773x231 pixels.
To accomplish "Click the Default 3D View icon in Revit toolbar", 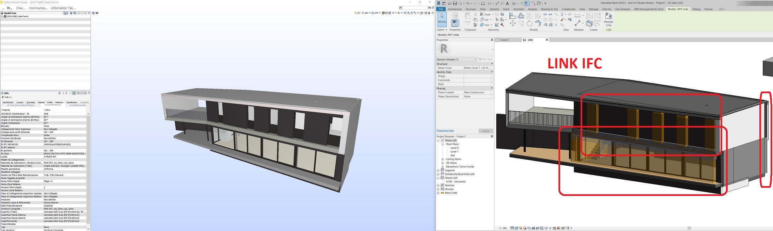I will [x=514, y=3].
